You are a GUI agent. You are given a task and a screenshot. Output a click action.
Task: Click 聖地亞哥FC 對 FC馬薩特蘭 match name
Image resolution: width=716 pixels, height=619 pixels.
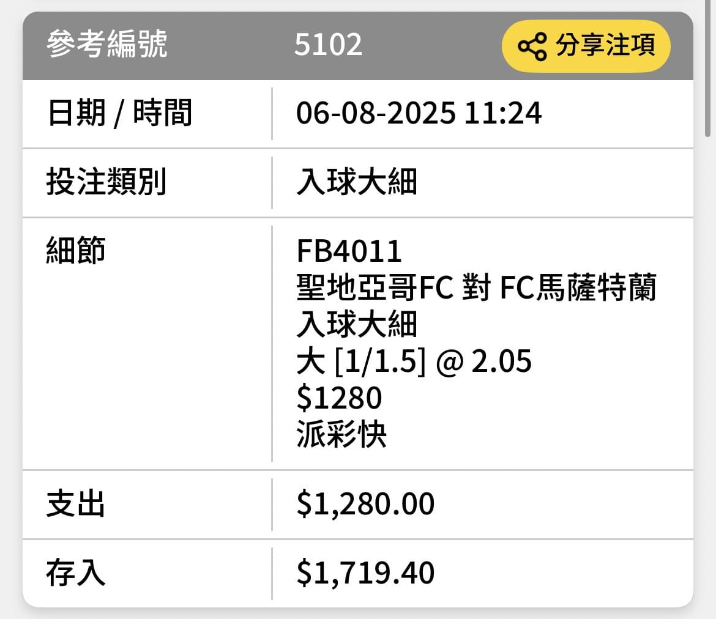476,287
